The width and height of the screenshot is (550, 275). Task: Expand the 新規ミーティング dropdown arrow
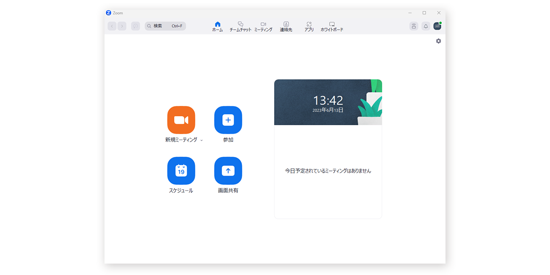[202, 140]
